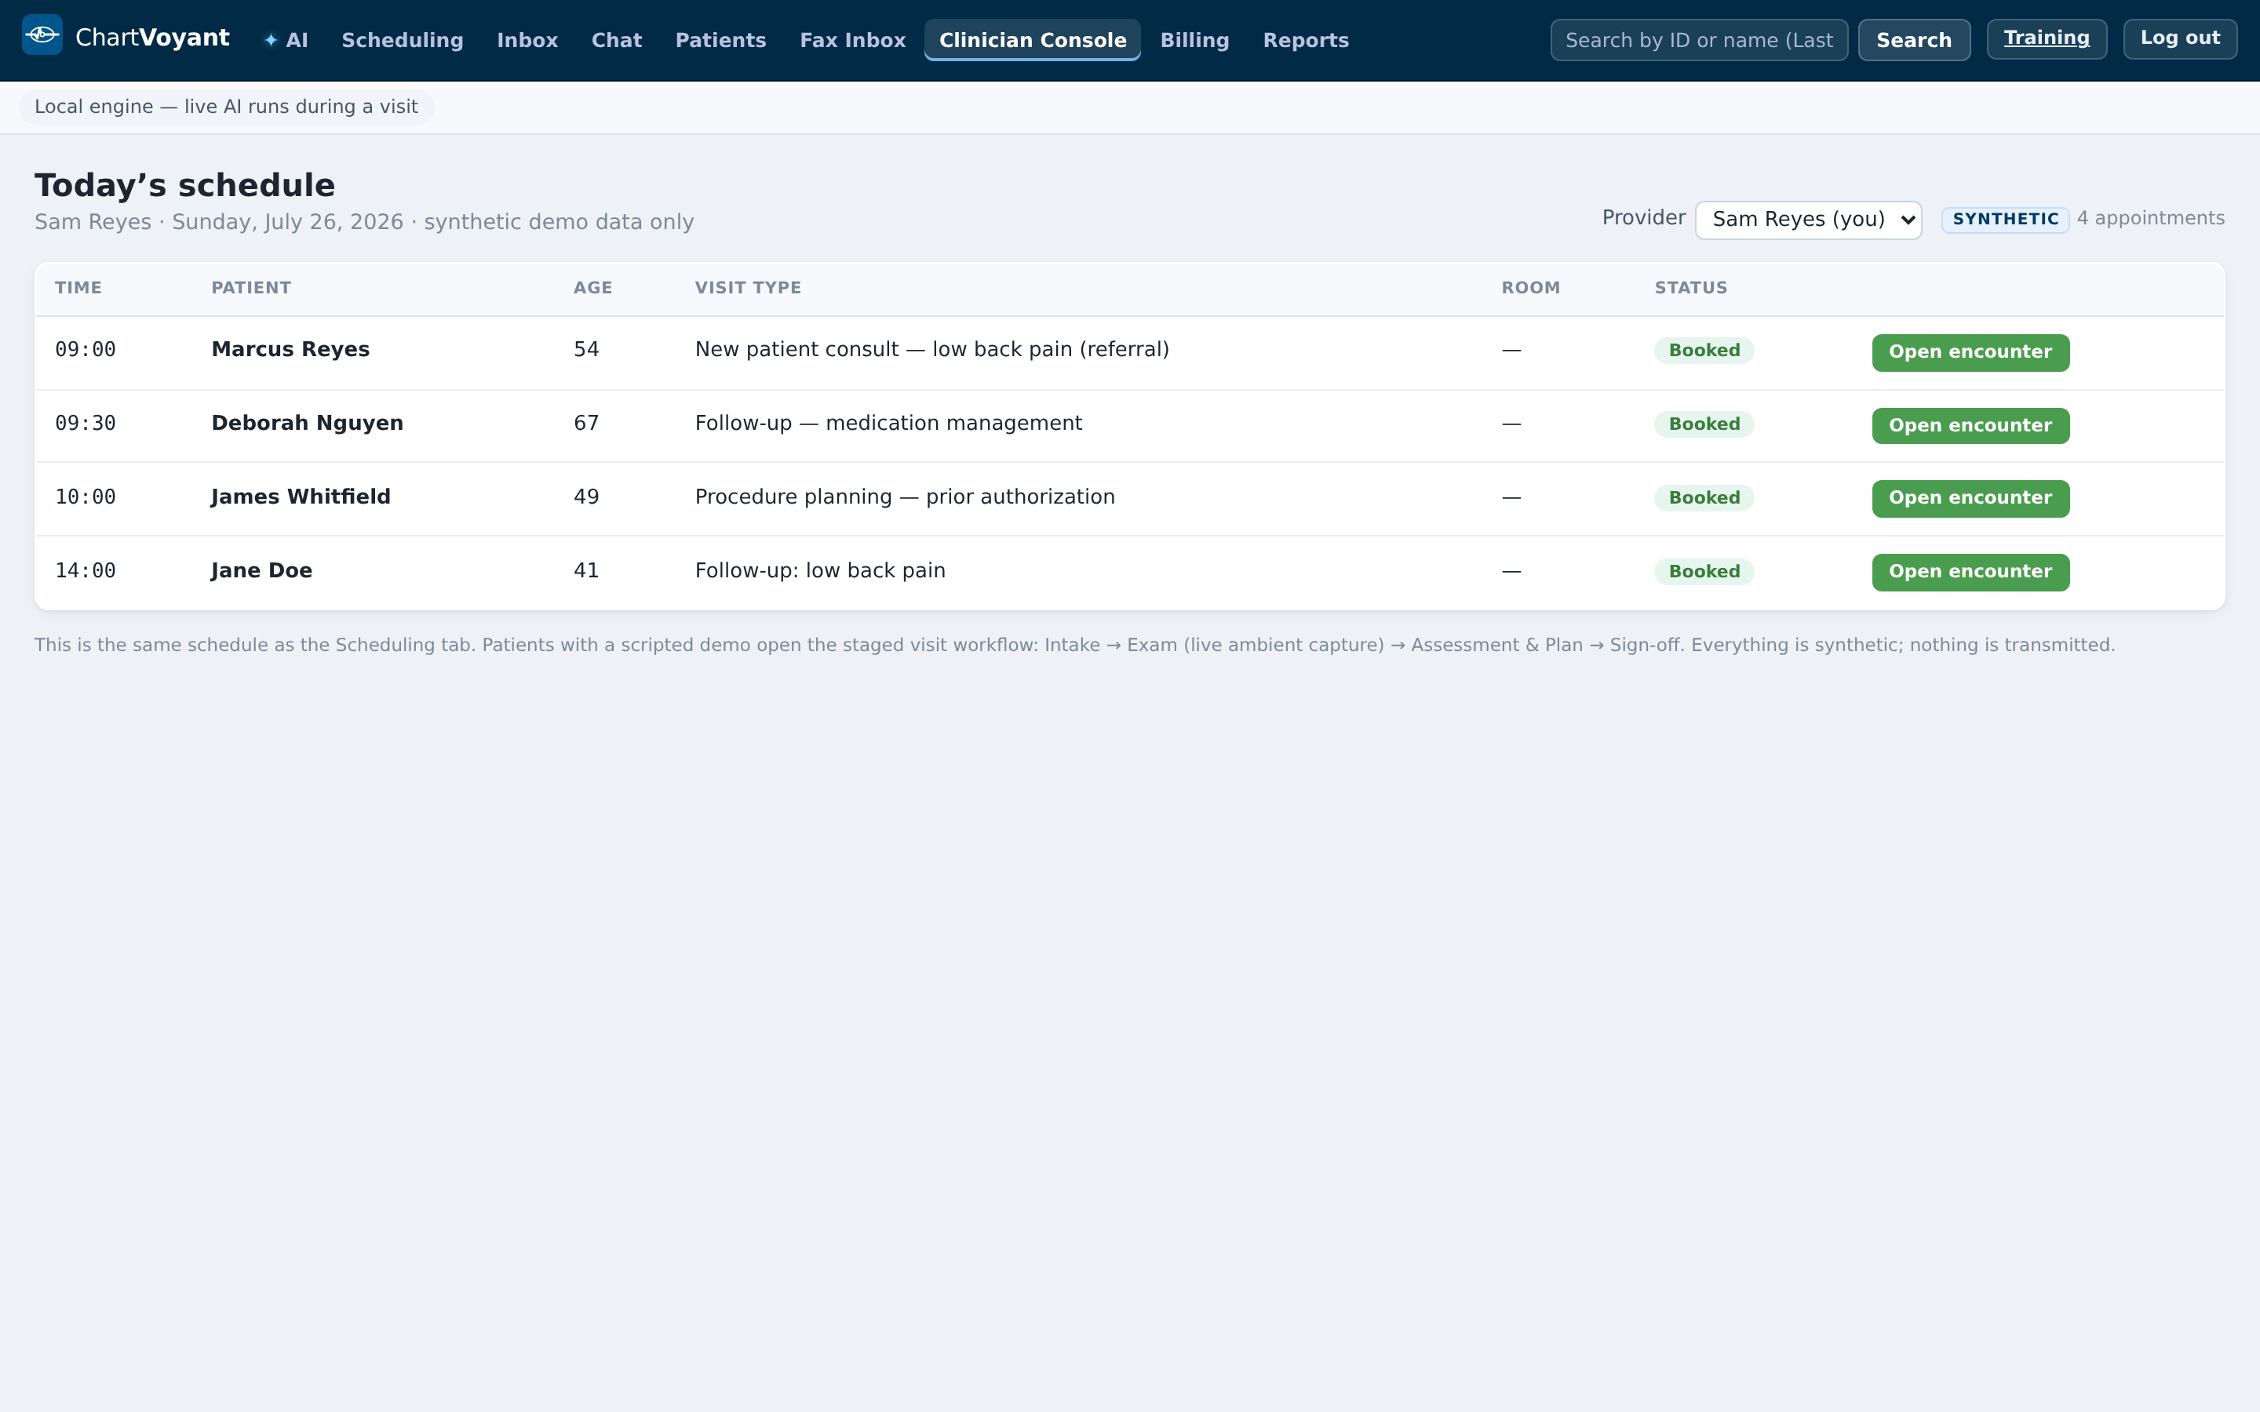The height and width of the screenshot is (1412, 2260).
Task: Switch to the Chat tab
Action: click(616, 40)
